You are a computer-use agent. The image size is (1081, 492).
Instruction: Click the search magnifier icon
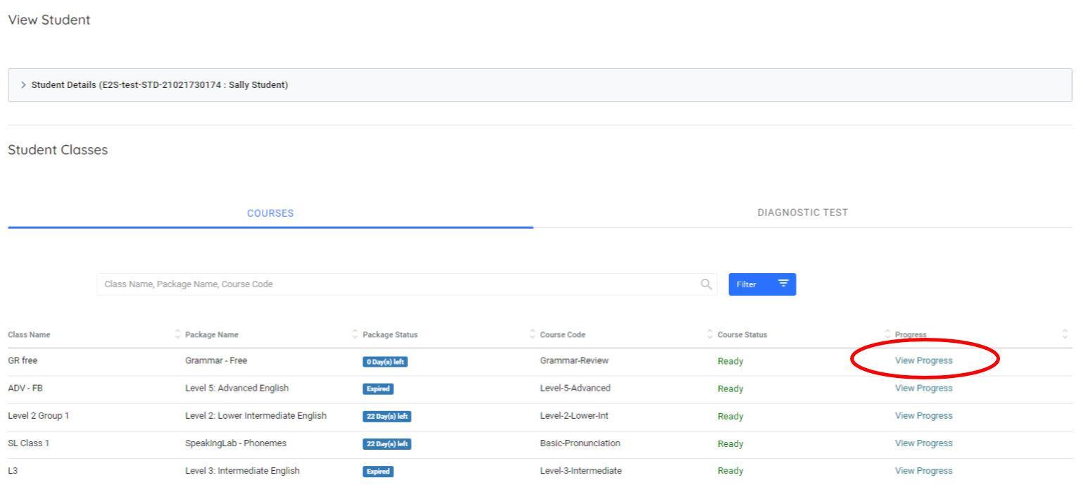706,284
